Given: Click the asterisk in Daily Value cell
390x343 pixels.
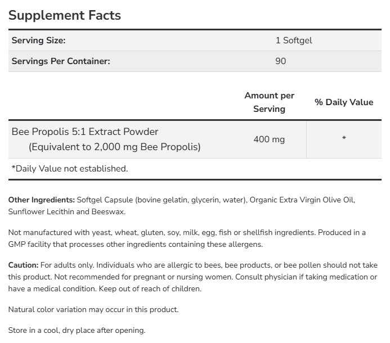Looking at the screenshot, I should click(344, 139).
